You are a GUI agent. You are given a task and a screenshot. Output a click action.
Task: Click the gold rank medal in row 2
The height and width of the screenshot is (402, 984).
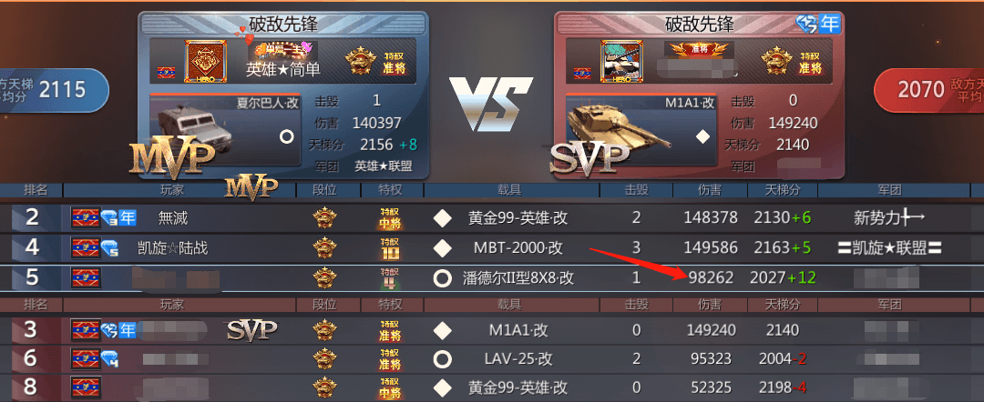[324, 218]
